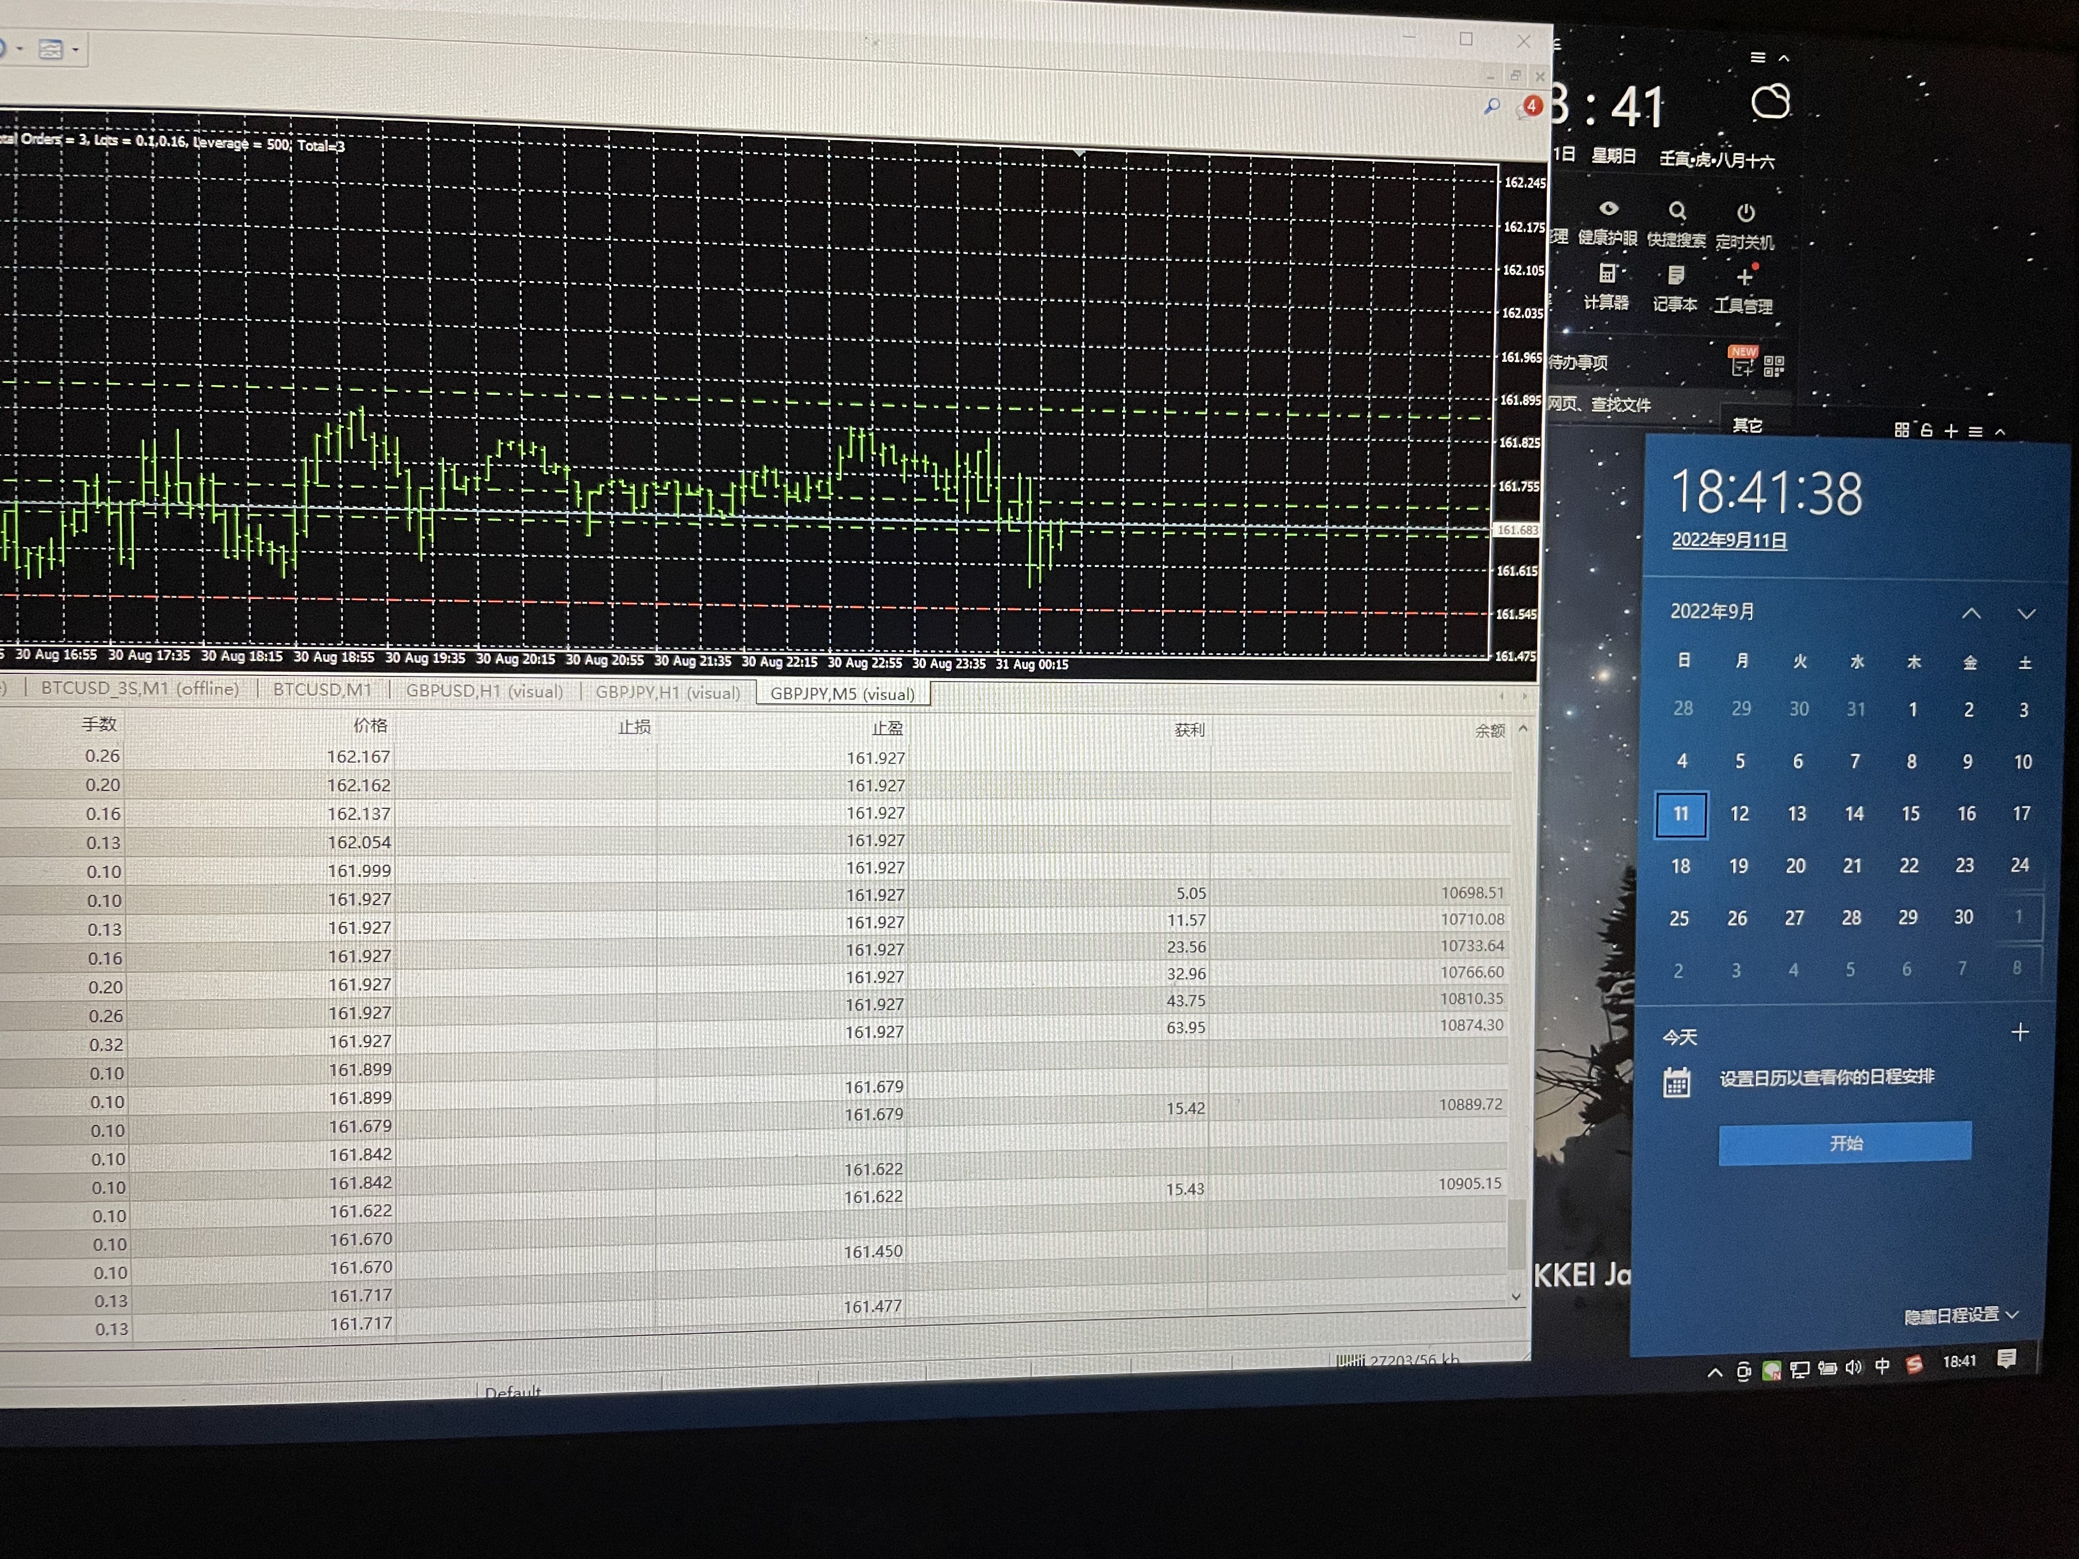
Task: Click the 快捷搜索 quick search icon
Action: 1677,211
